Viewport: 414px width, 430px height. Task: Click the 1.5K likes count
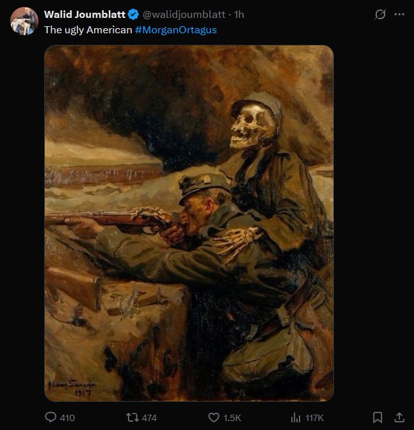233,418
